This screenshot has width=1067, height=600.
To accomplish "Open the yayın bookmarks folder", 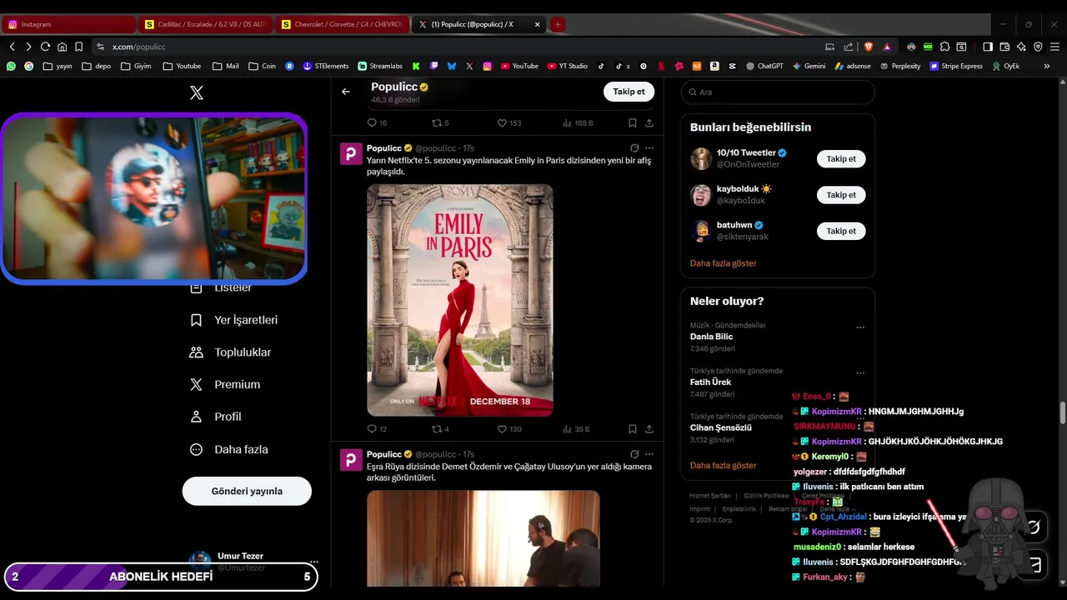I will tap(58, 66).
